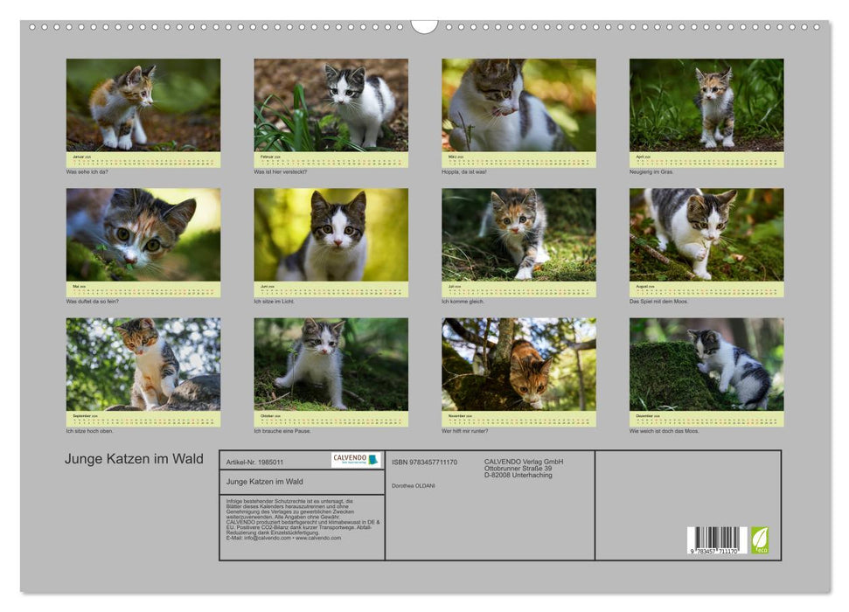The width and height of the screenshot is (849, 612).
Task: Click the Artikel-Nr. 1985011 field
Action: (x=255, y=462)
